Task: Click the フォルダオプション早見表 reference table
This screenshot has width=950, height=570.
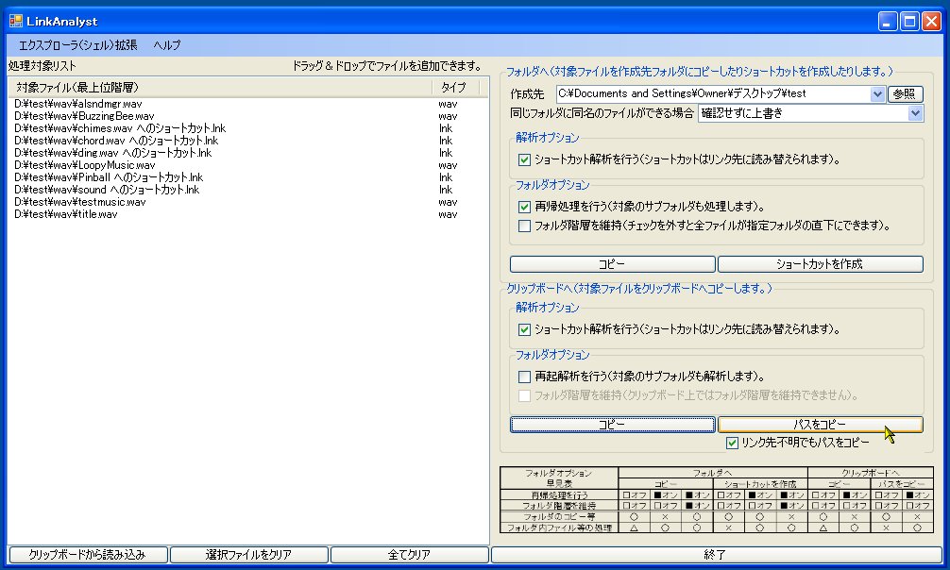Action: 716,500
